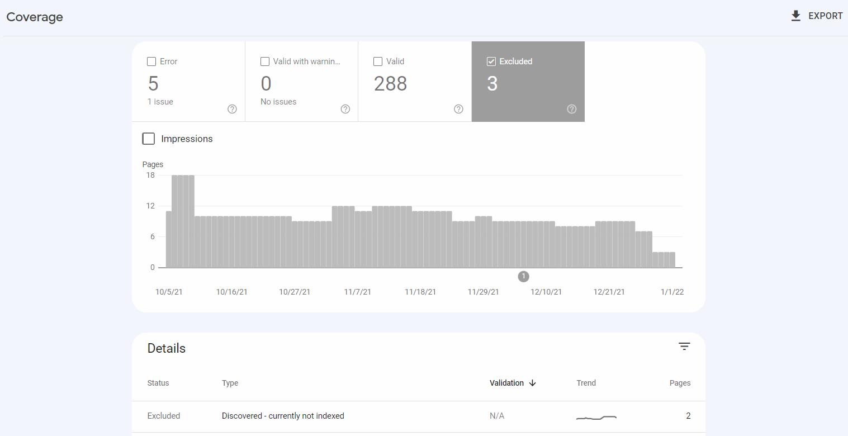This screenshot has width=848, height=436.
Task: Enable the Valid with warnings checkbox
Action: [264, 61]
